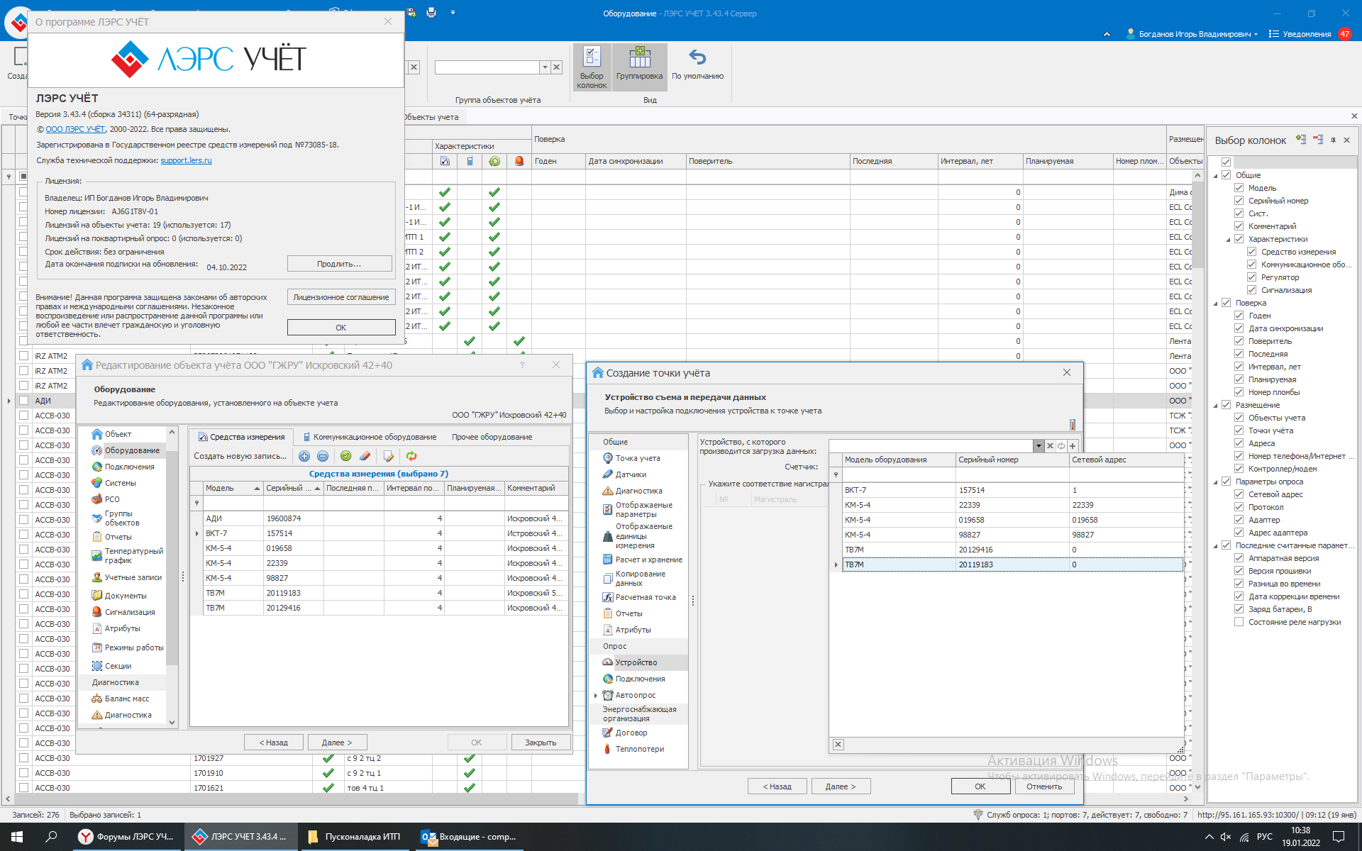This screenshot has width=1362, height=851.
Task: Uncheck Поверитель column checkbox
Action: point(1239,341)
